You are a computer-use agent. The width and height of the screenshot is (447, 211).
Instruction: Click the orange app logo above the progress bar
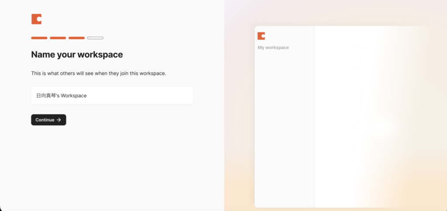tap(36, 19)
